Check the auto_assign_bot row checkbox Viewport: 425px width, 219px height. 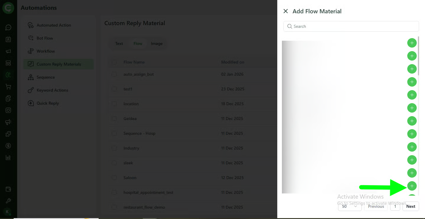coord(114,74)
